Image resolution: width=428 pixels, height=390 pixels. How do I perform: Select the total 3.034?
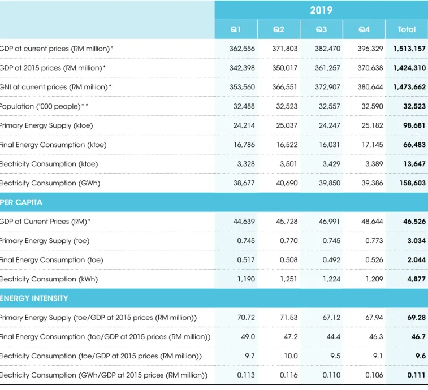[x=417, y=241]
